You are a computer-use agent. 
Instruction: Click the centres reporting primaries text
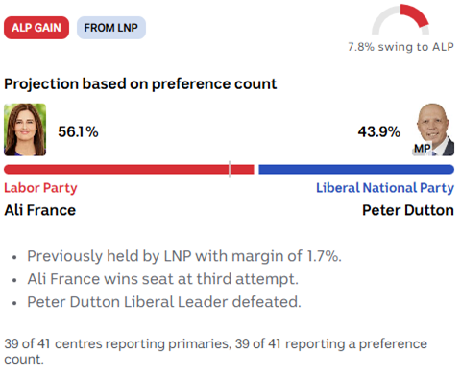(x=216, y=351)
